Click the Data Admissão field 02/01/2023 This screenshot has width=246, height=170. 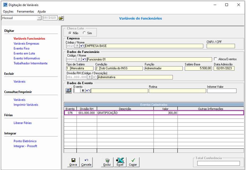click(x=224, y=68)
